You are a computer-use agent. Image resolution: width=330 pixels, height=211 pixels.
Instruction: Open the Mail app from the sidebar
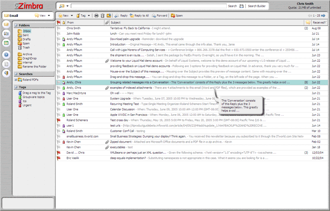(6, 24)
